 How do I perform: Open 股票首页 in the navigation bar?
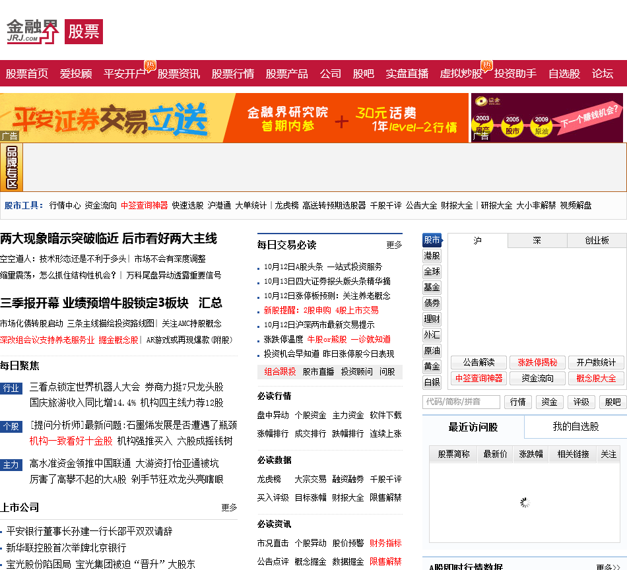tap(27, 74)
